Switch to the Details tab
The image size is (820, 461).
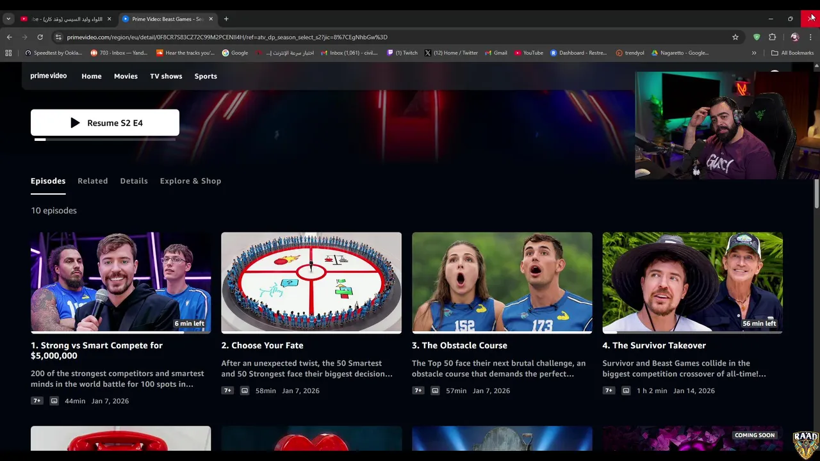134,181
